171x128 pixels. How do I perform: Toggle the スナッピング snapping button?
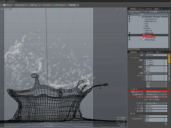(60, 5)
